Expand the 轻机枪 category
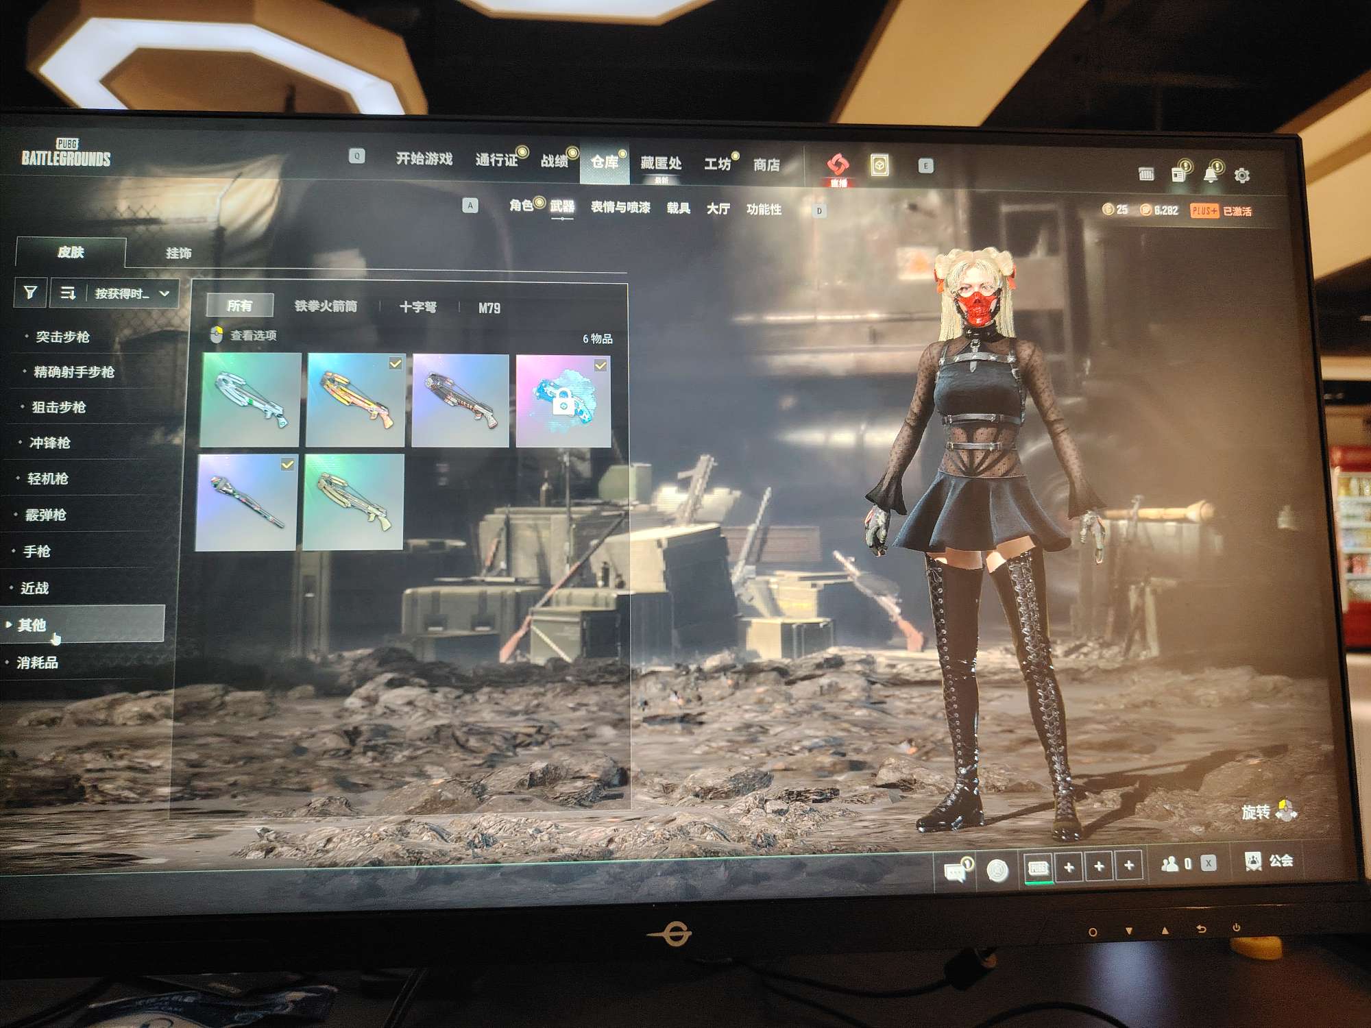1371x1028 pixels. coord(47,478)
